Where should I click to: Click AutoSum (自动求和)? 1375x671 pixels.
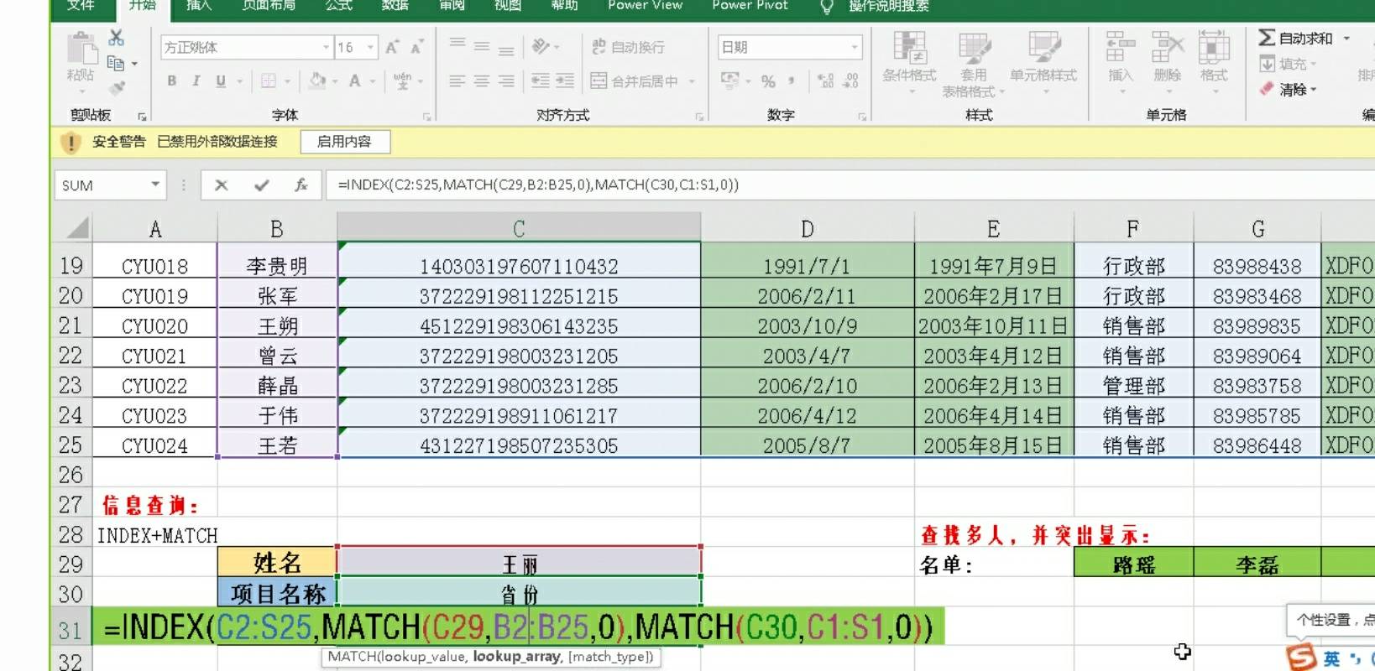[x=1295, y=38]
